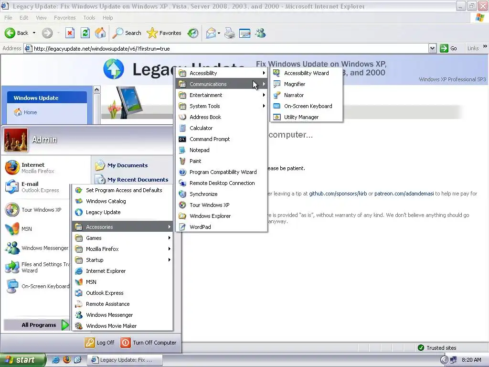Expand the Accessibility submenu folder
489x367 pixels.
coord(222,73)
